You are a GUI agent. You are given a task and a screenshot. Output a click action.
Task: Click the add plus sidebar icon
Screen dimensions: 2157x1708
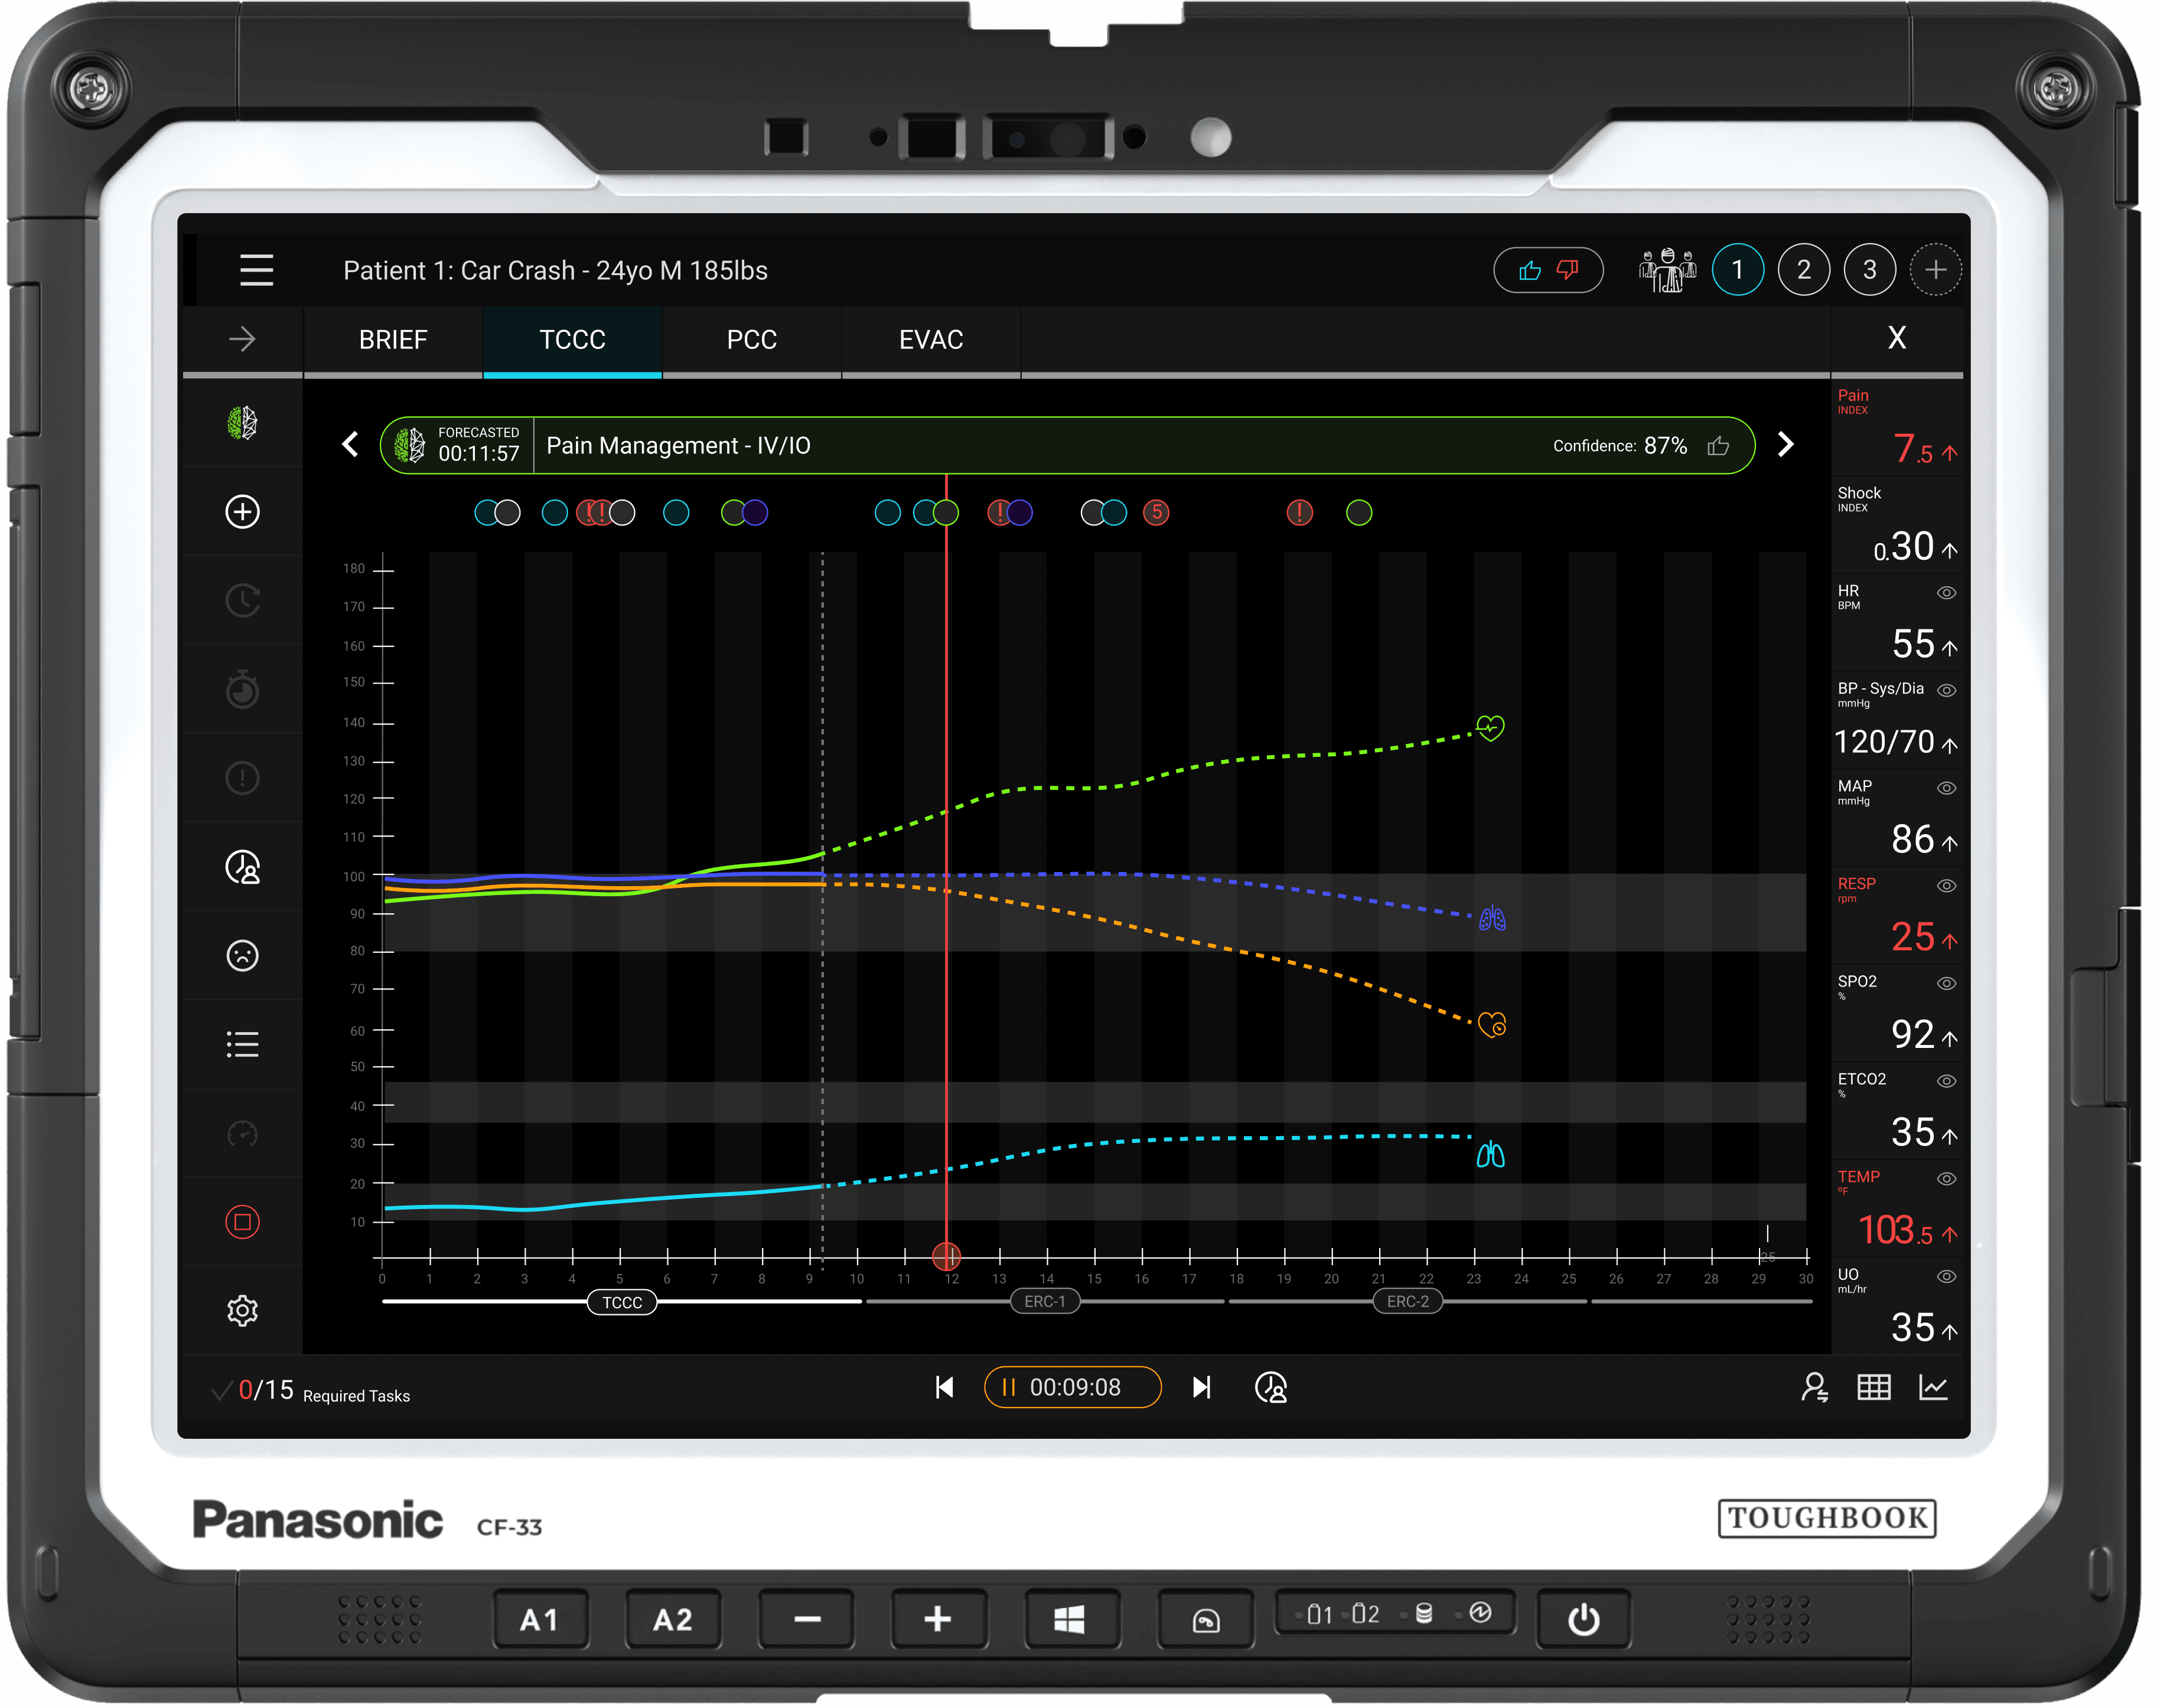pyautogui.click(x=242, y=512)
